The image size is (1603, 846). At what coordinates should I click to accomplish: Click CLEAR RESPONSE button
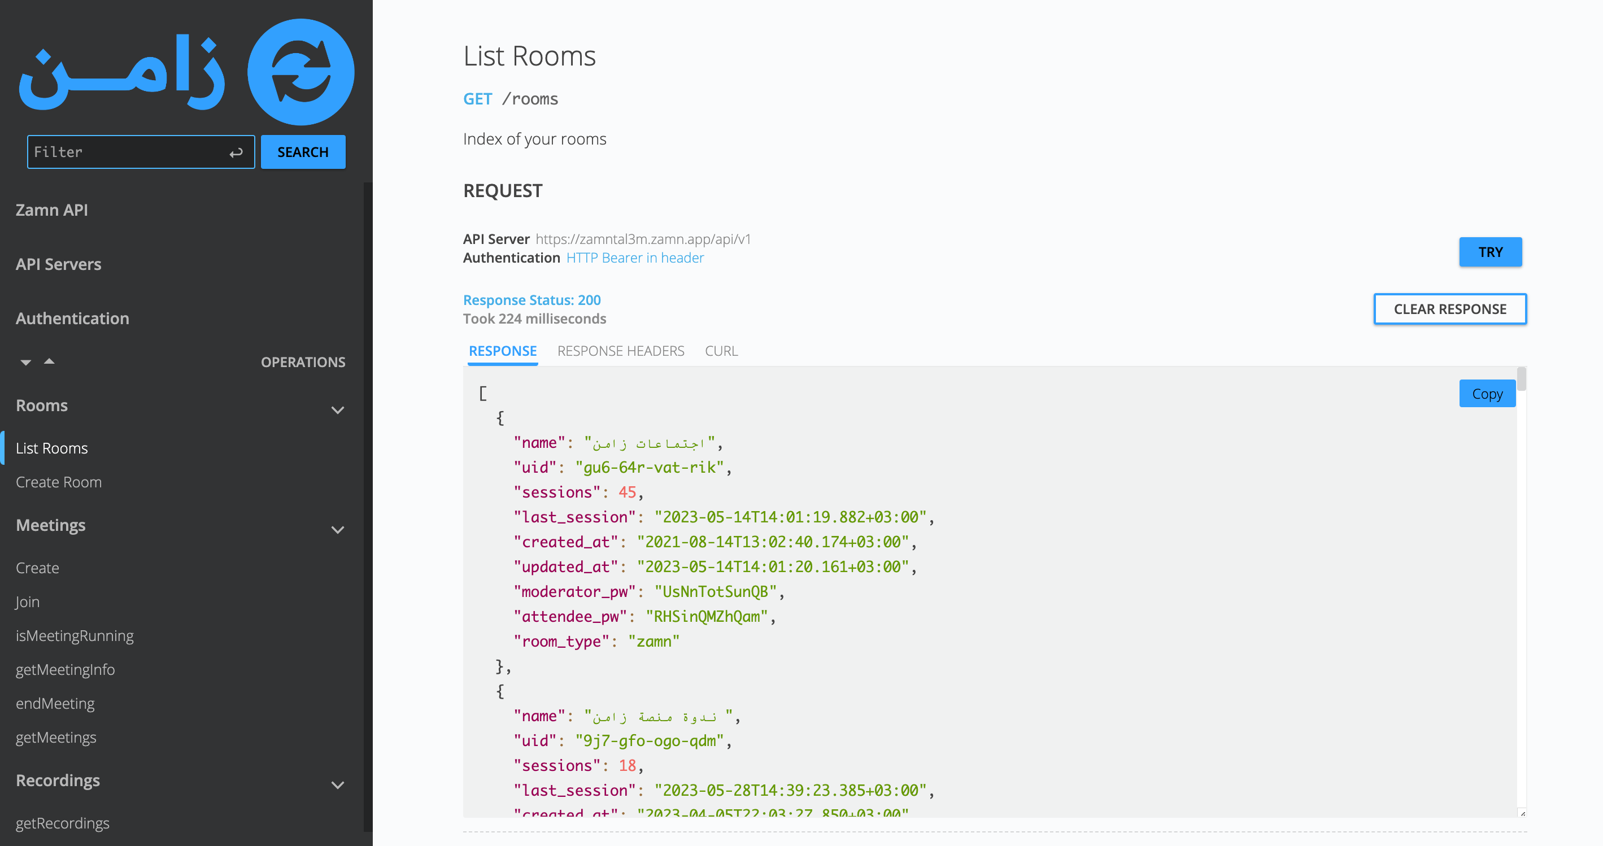[x=1450, y=309]
